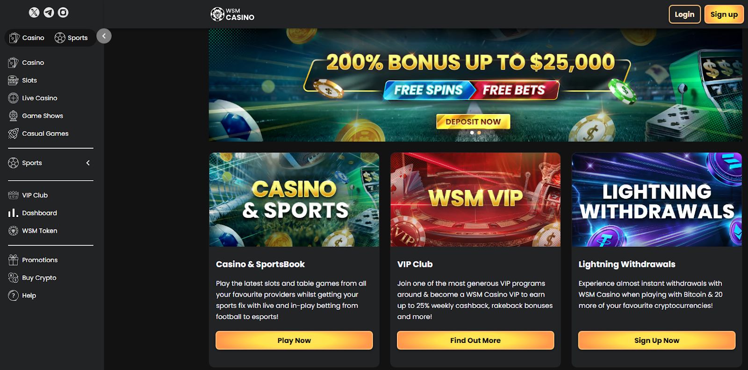Collapse the sidebar with the arrow button
Screen dimensions: 748x370
coord(104,36)
